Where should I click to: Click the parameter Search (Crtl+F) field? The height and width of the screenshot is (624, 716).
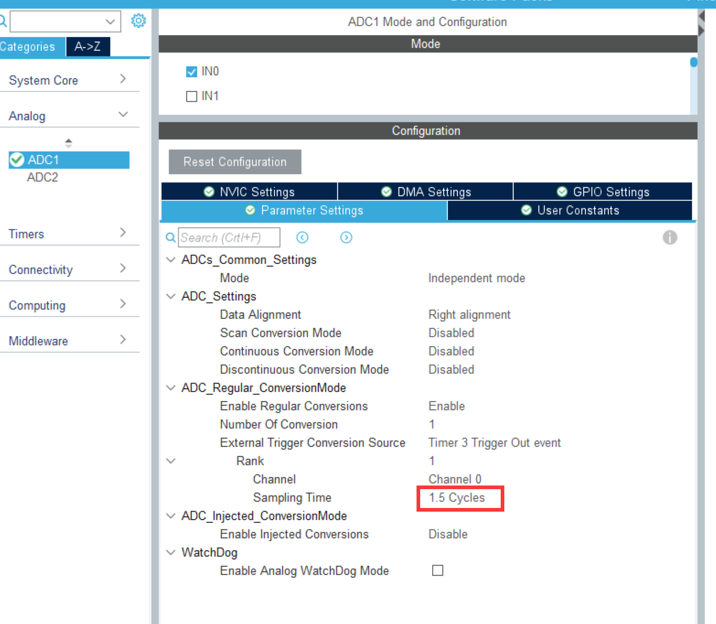point(229,238)
